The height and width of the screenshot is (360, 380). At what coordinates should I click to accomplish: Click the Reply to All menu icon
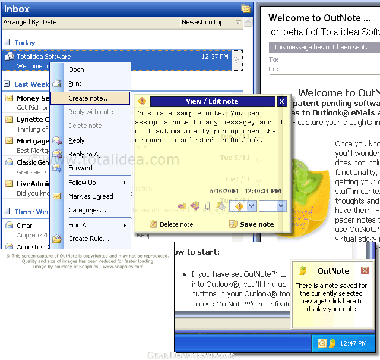click(x=57, y=154)
